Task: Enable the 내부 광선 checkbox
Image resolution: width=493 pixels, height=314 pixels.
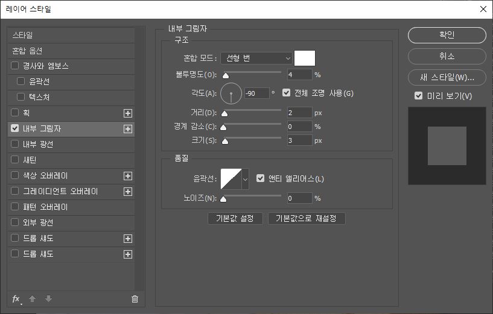Action: point(14,144)
